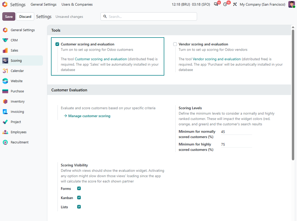Viewport: 297px width, 221px height.
Task: Open the user avatar menu
Action: coord(291,4)
